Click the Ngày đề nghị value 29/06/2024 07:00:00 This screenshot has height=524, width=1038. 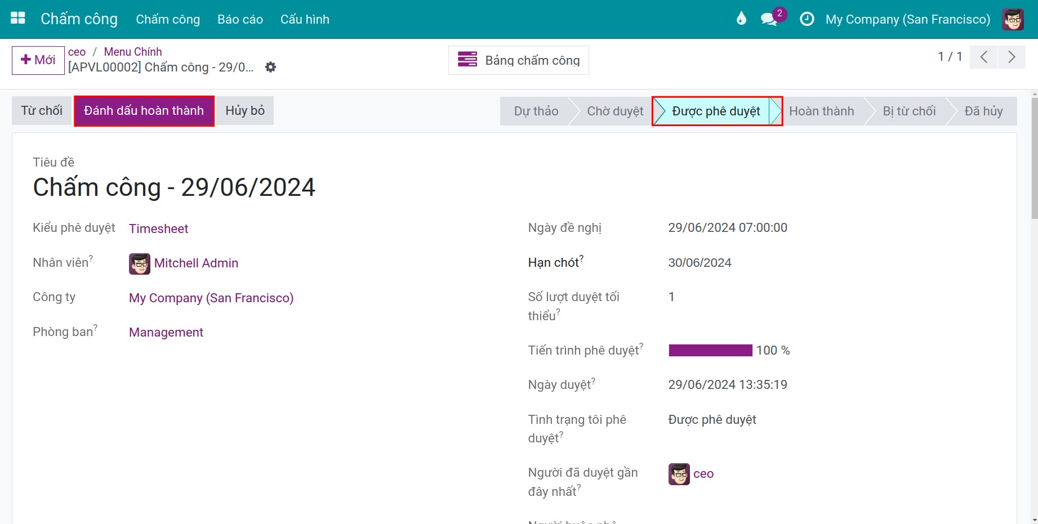(728, 227)
